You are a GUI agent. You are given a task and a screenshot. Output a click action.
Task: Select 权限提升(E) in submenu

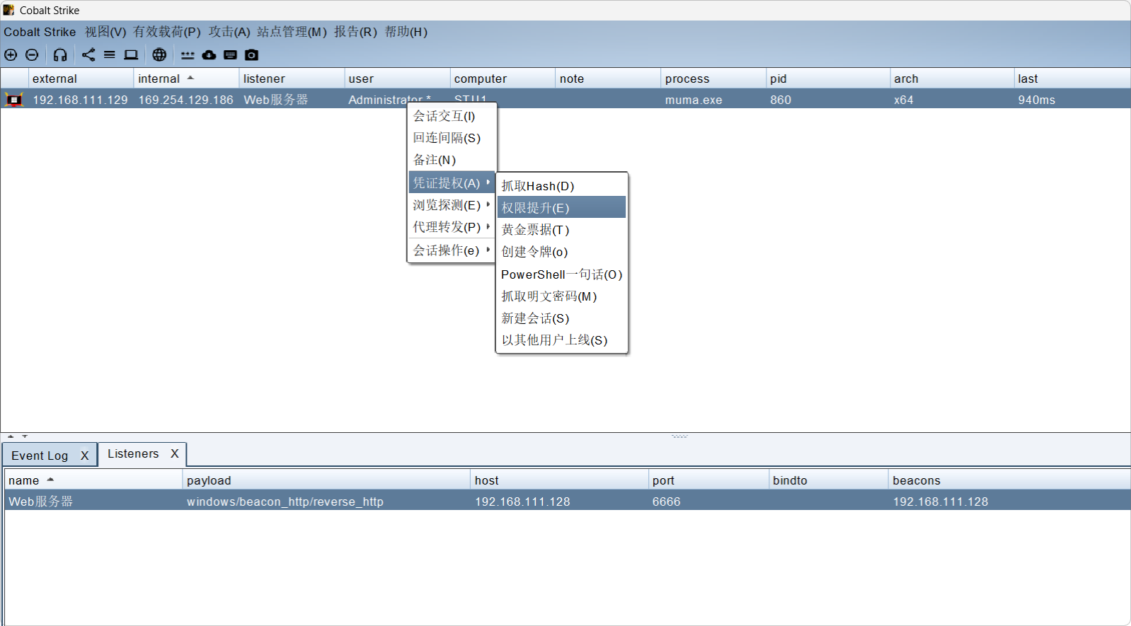coord(561,208)
